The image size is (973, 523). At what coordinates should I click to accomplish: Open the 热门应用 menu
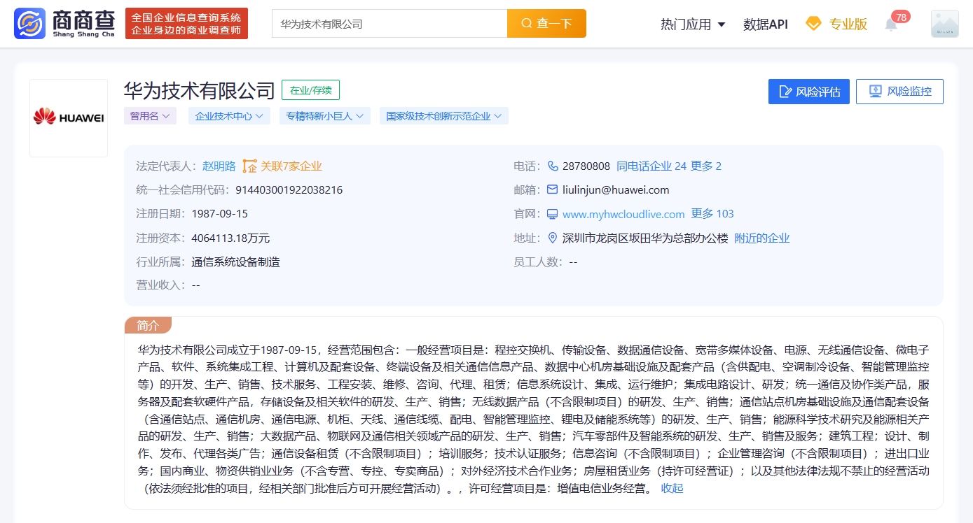click(691, 23)
